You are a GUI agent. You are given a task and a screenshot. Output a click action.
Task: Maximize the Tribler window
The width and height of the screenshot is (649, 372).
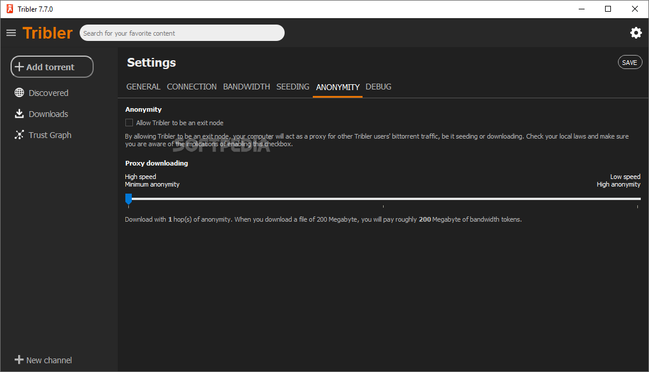pos(608,9)
